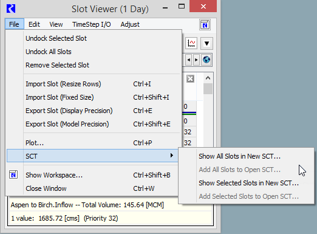The height and width of the screenshot is (234, 317).
Task: Click the workspace icon in the menu bar corner
Action: point(205,25)
